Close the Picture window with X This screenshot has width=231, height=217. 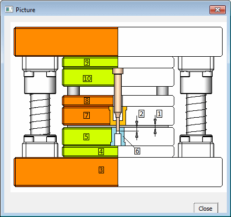click(x=217, y=9)
